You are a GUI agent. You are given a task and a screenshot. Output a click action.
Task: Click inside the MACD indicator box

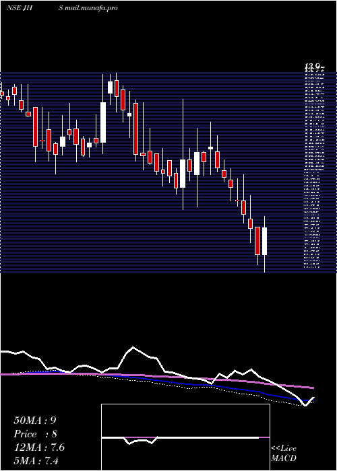click(x=185, y=437)
